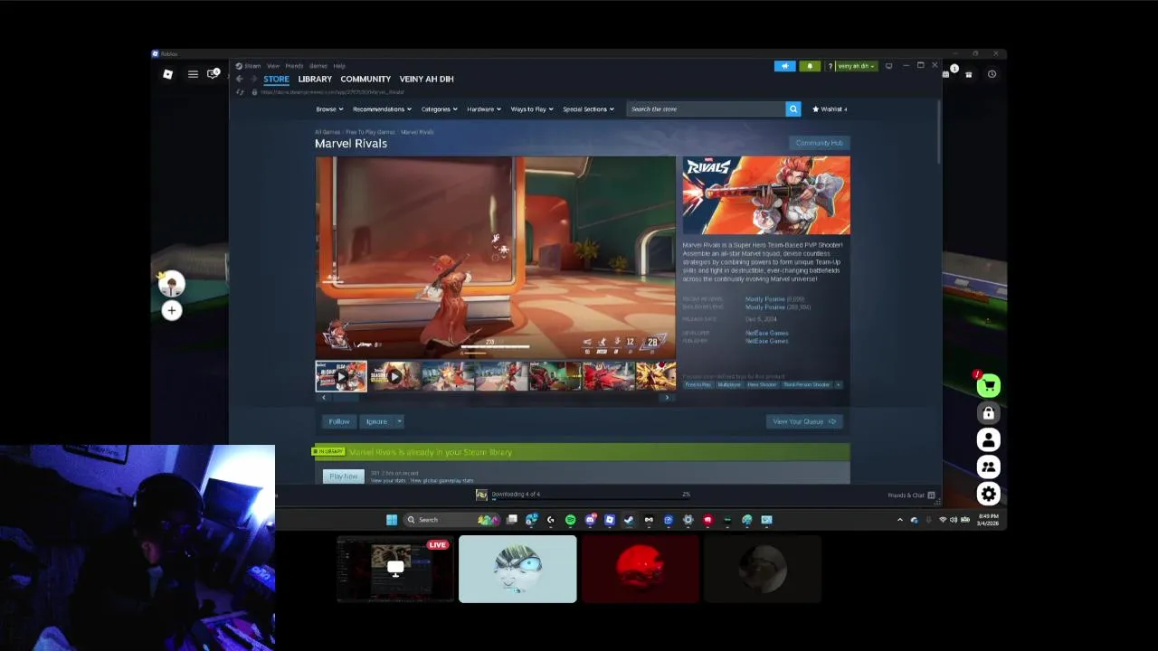Open Spotify from the taskbar
This screenshot has height=651, width=1158.
[x=570, y=520]
